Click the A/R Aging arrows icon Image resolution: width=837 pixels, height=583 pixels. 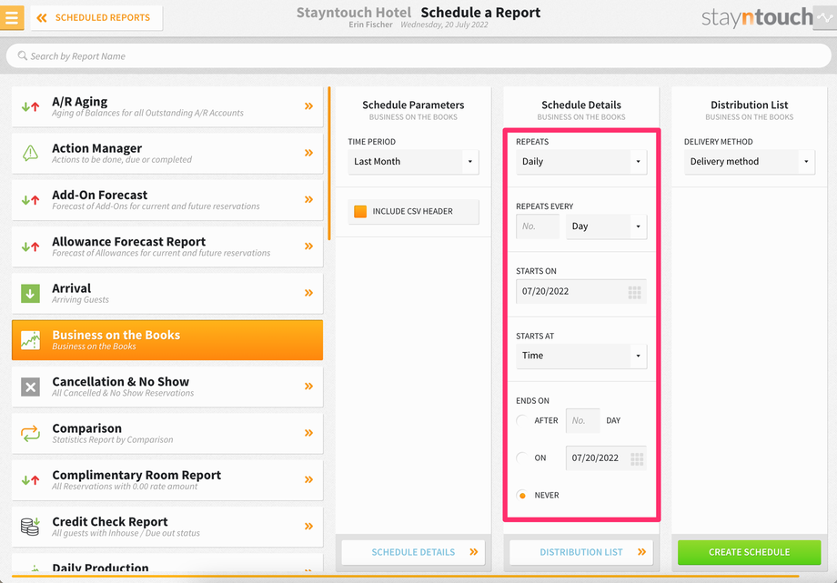point(30,106)
